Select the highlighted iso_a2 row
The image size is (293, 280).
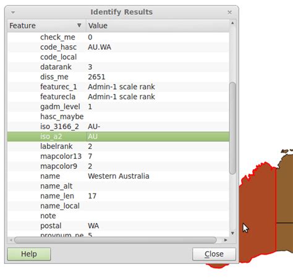[118, 137]
